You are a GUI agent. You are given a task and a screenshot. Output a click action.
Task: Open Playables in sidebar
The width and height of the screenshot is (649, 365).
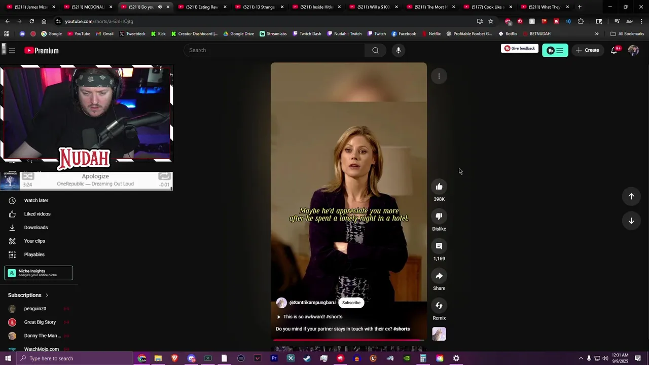pyautogui.click(x=34, y=254)
